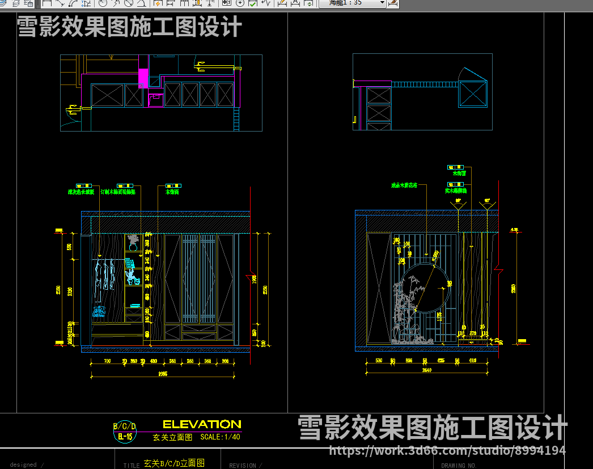Open the geometric Tolerance tool

(226, 3)
